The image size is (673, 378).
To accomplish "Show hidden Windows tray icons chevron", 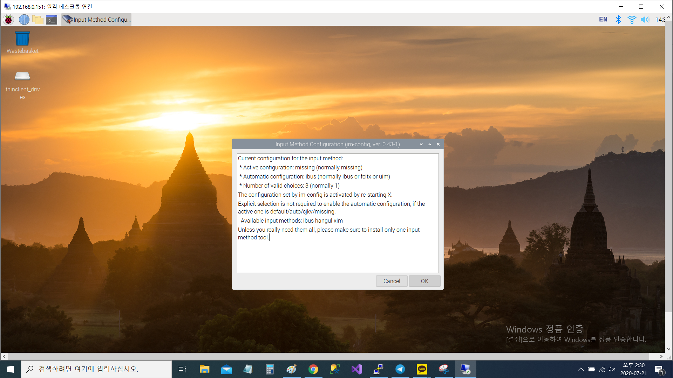I will click(x=580, y=369).
